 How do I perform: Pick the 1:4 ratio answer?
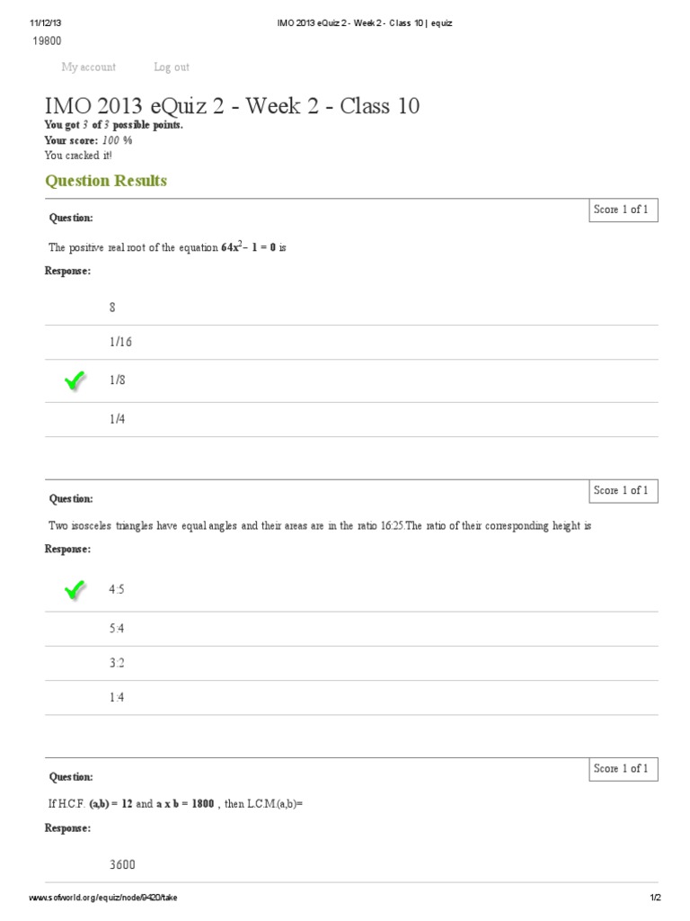point(117,698)
